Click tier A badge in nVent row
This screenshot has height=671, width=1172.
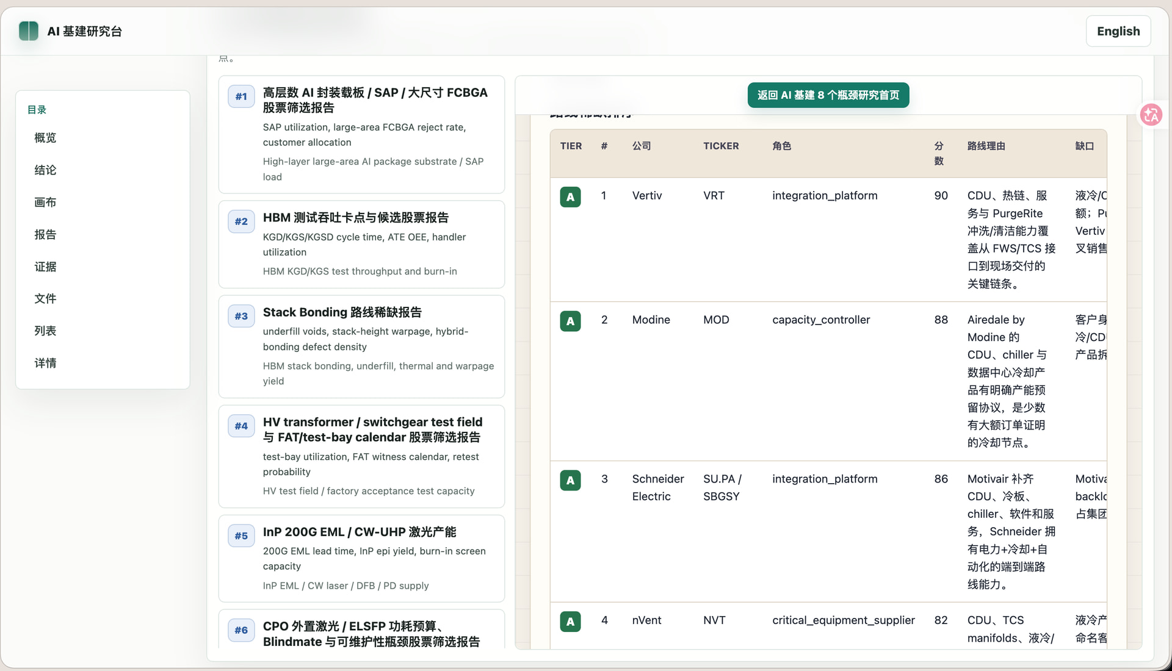coord(570,622)
